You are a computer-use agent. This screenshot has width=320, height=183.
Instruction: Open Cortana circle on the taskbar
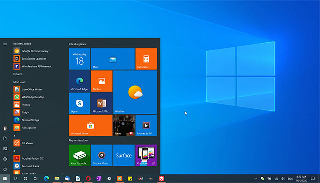25,178
